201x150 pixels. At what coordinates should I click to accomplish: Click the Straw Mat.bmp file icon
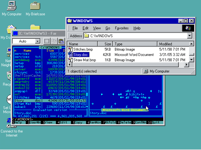coord(70,60)
